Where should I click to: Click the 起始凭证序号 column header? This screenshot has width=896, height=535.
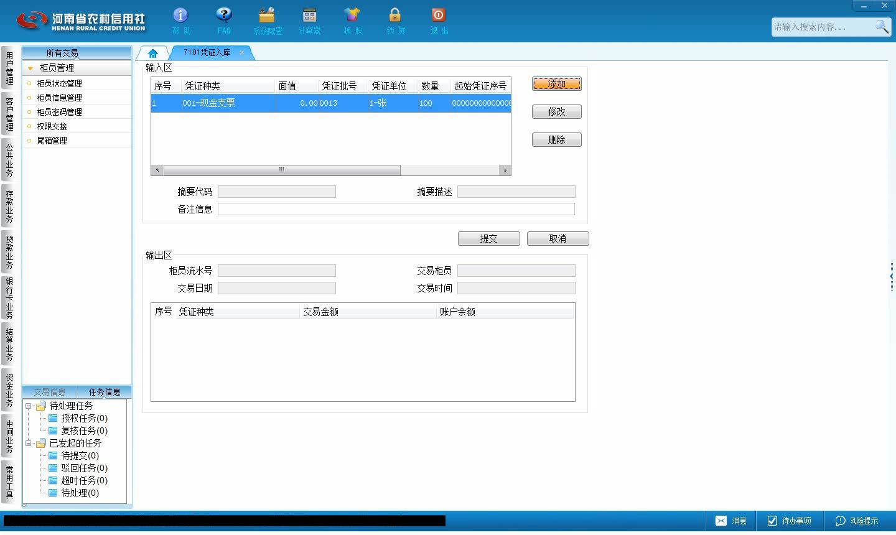[480, 86]
